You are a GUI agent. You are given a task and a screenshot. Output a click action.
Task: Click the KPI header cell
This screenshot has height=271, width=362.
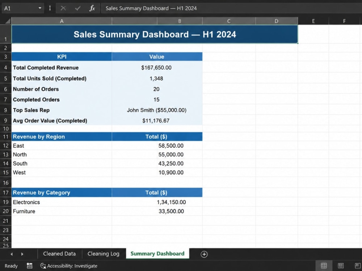tap(62, 57)
